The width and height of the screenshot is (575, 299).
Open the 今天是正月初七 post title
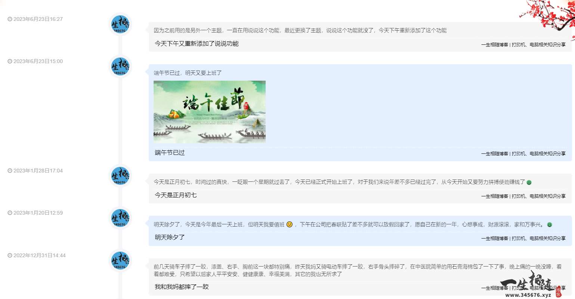pyautogui.click(x=176, y=195)
